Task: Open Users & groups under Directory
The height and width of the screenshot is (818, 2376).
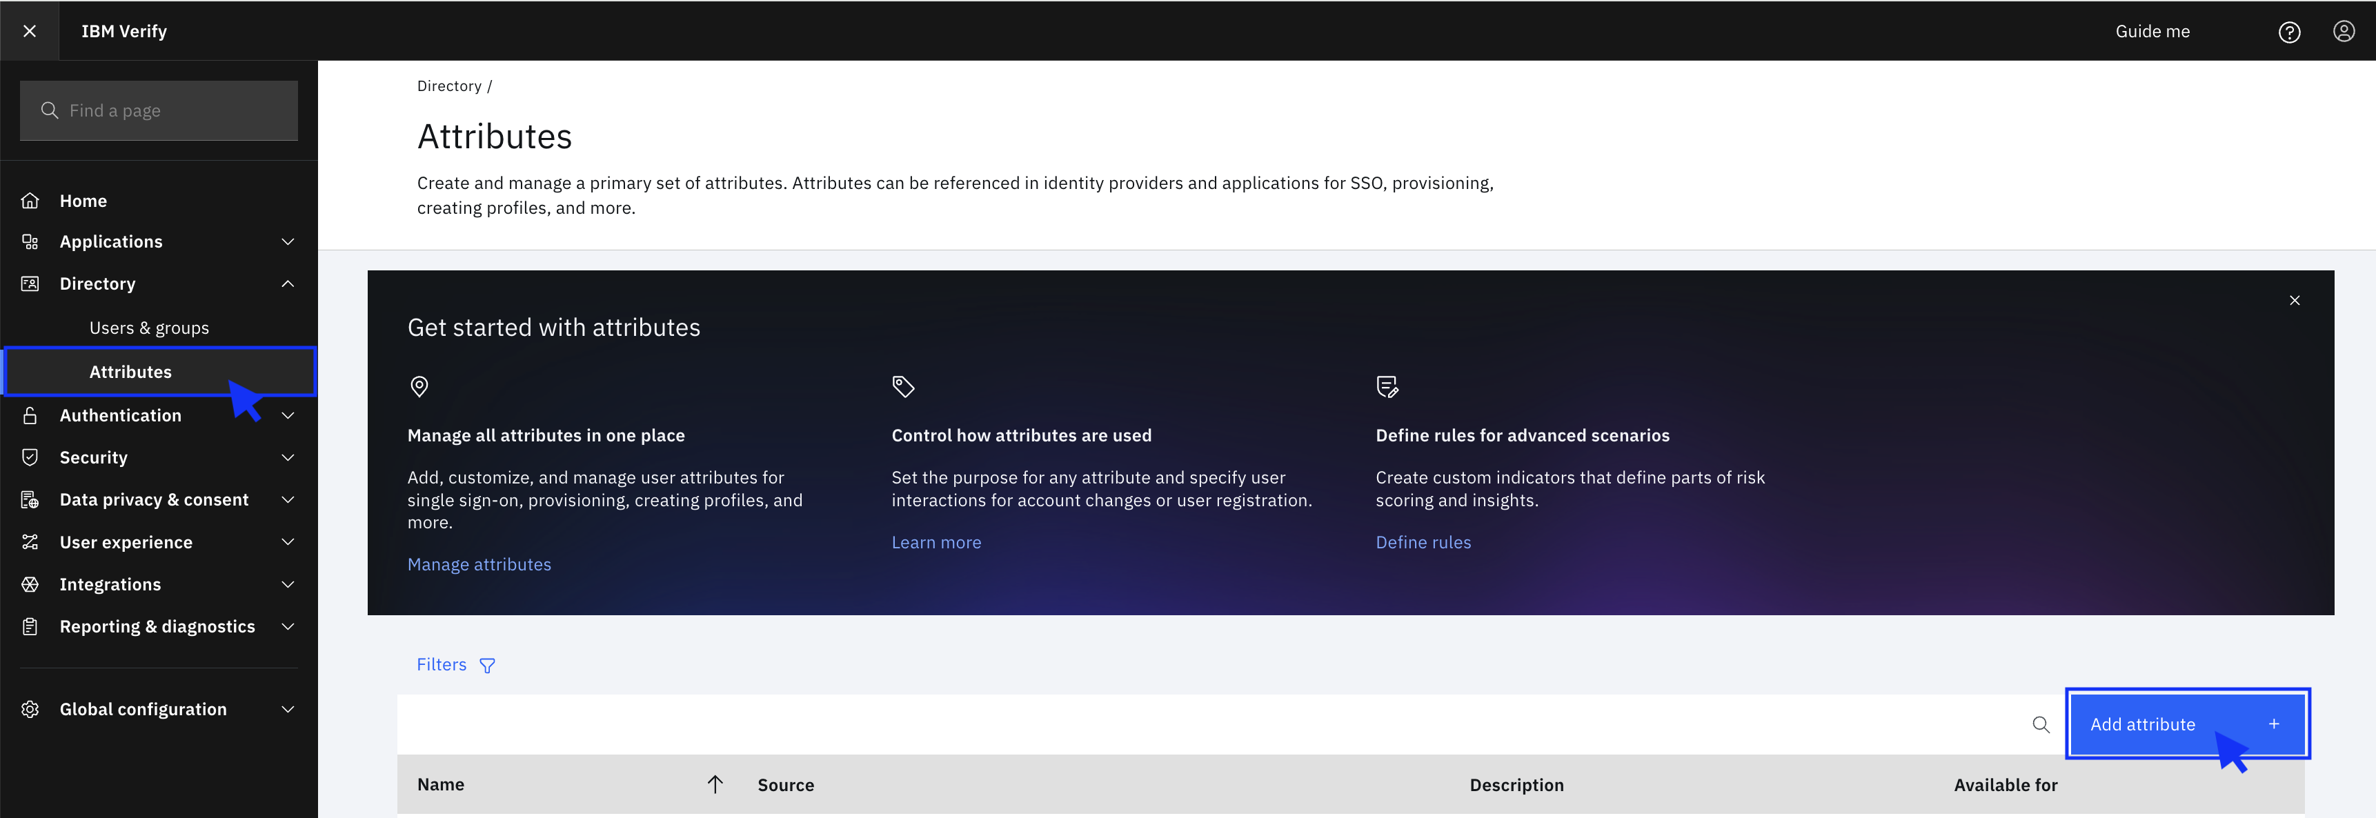Action: [x=150, y=328]
